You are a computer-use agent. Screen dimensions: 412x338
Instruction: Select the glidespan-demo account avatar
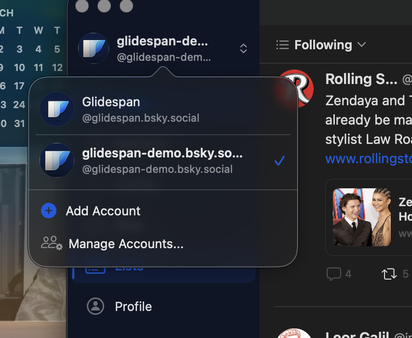[x=56, y=160]
